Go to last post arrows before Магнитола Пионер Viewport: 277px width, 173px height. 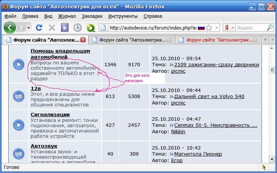[x=171, y=154]
